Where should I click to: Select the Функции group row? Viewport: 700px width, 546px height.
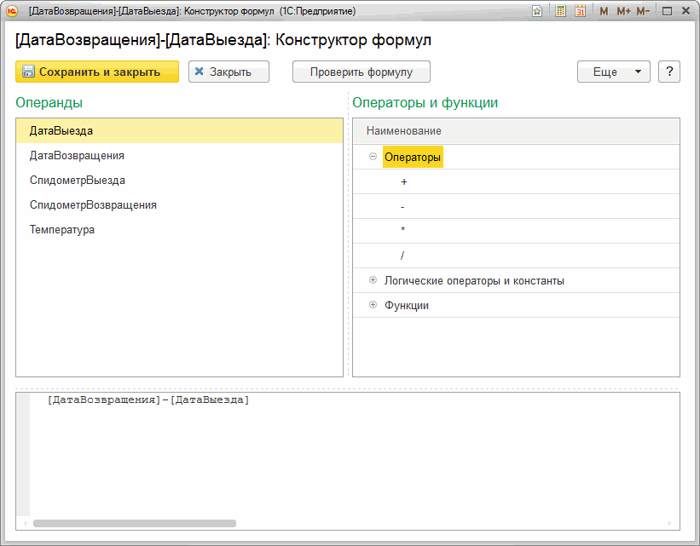(516, 305)
